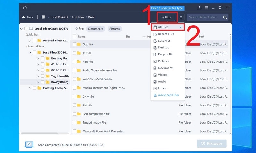Expand the Tag files(40) node
The height and width of the screenshot is (153, 256).
click(x=38, y=76)
